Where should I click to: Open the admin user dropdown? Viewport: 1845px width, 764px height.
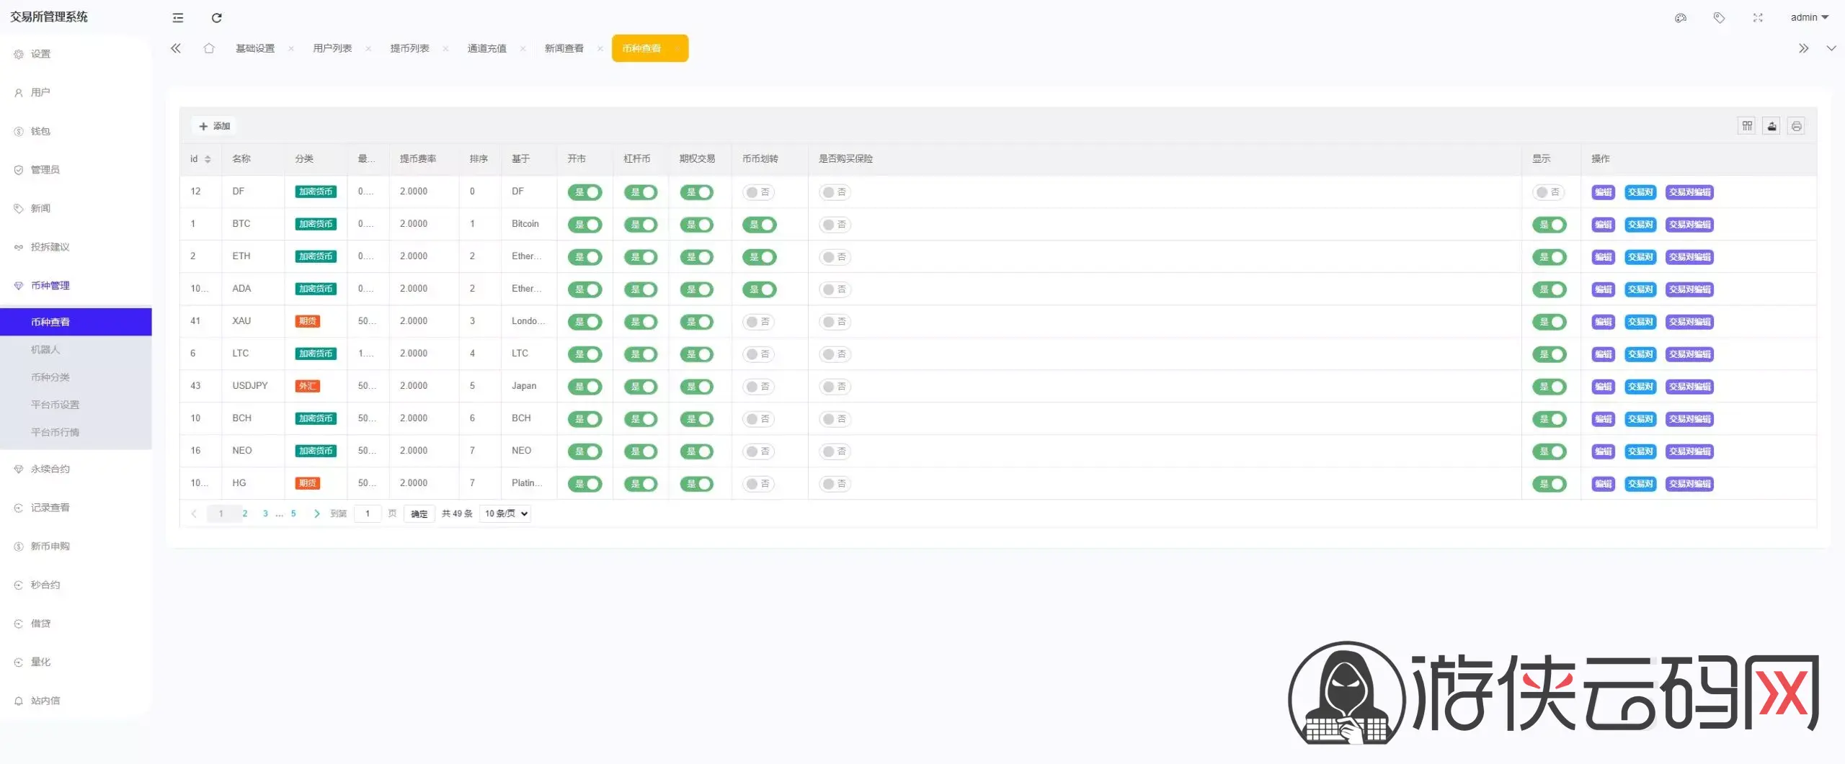(x=1809, y=18)
